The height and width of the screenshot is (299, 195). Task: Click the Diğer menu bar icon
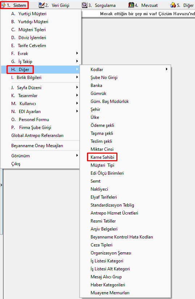tap(173, 5)
